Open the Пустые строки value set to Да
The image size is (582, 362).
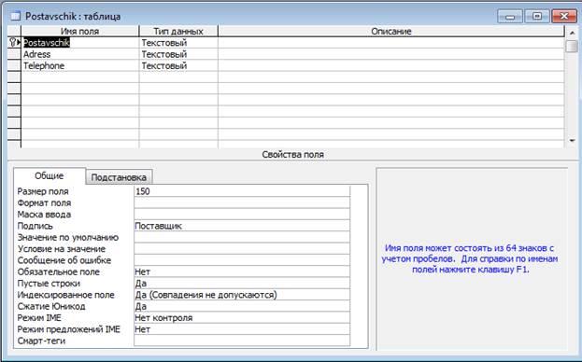(x=242, y=283)
